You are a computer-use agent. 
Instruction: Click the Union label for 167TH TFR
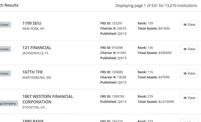5,74
